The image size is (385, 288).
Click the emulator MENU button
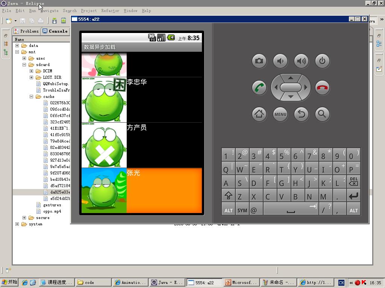(x=280, y=114)
